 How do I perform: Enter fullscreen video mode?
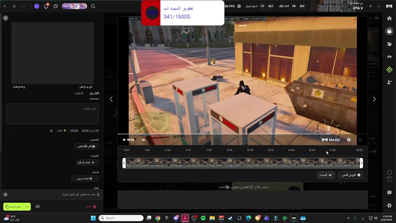pyautogui.click(x=360, y=140)
